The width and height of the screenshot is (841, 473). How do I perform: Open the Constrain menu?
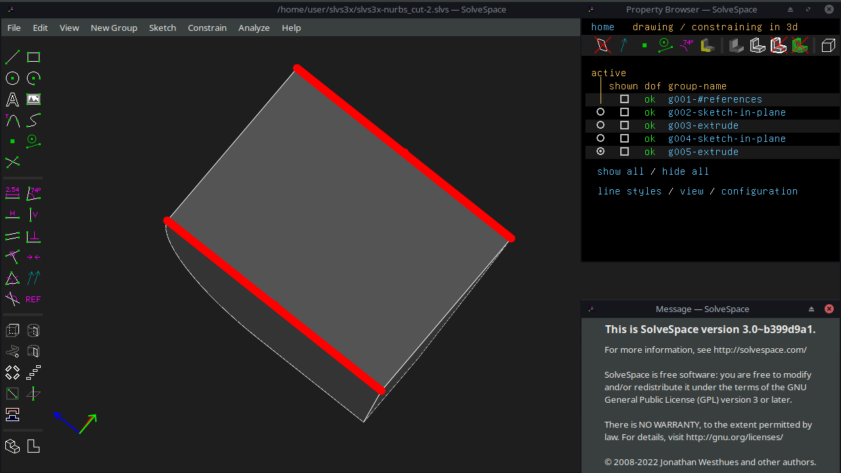tap(207, 28)
